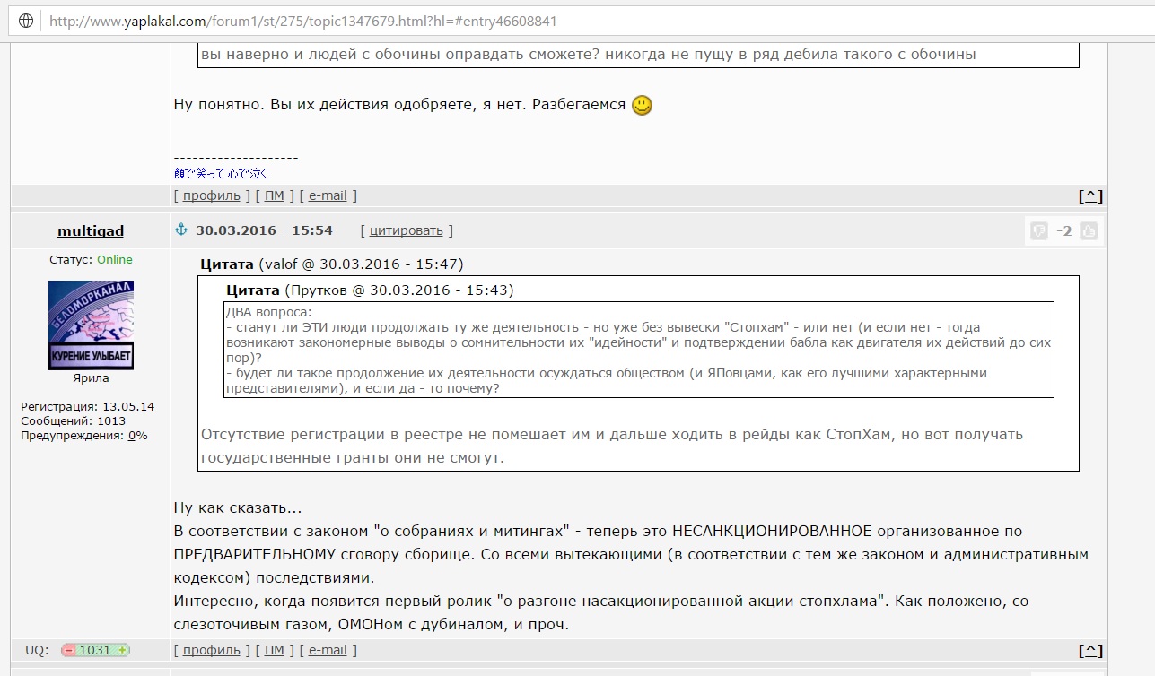Click 'ПМ' link under the first post
The height and width of the screenshot is (676, 1155).
[274, 195]
